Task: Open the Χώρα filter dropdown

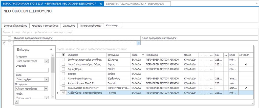Action: point(47,80)
